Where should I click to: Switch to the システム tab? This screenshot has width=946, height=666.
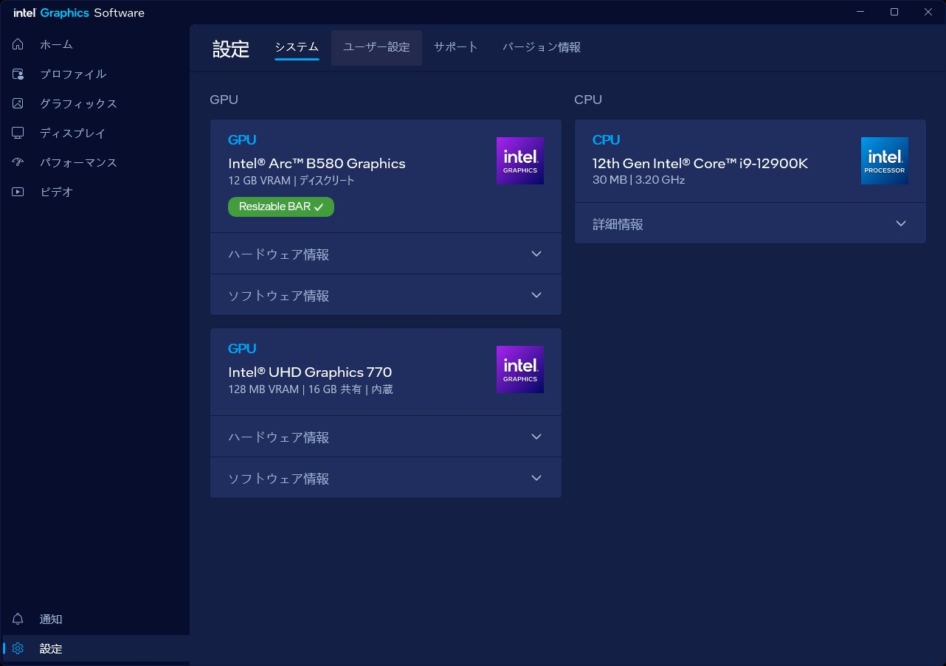click(x=297, y=47)
